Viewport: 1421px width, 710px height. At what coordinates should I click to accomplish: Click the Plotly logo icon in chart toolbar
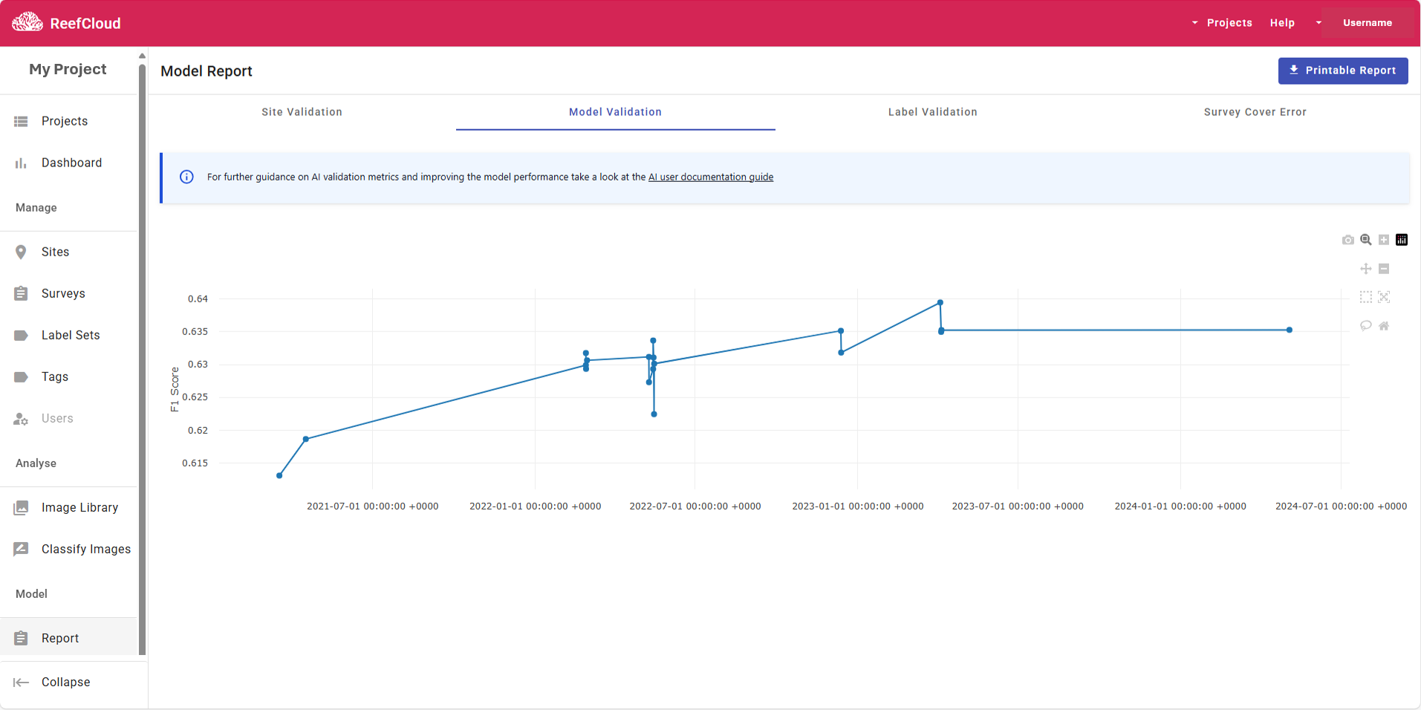pyautogui.click(x=1401, y=240)
